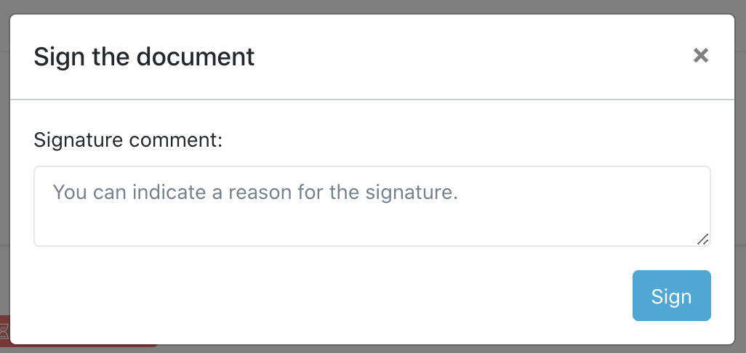Confirm the signature with the blue Sign button

[x=671, y=296]
